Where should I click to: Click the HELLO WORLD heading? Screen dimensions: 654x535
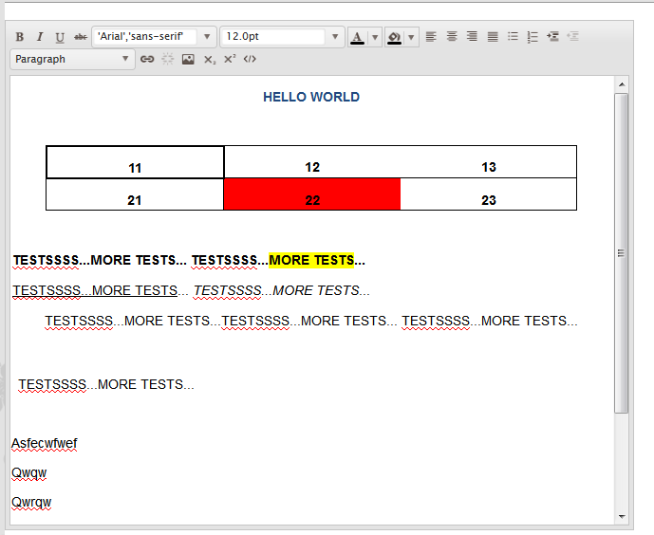click(x=311, y=97)
